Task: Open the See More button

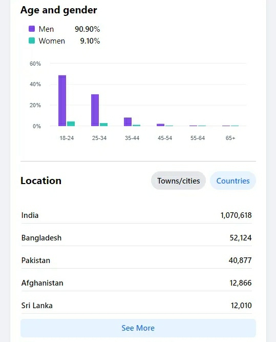Action: tap(138, 328)
